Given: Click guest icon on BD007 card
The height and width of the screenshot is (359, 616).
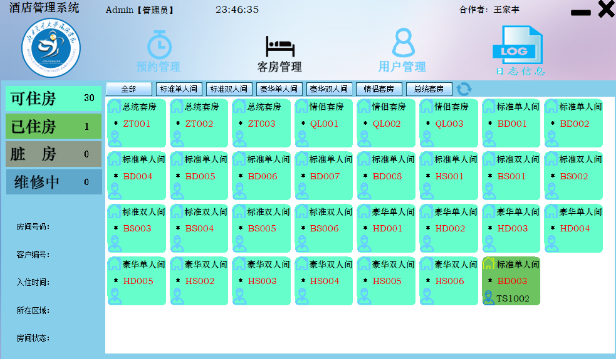Looking at the screenshot, I should [302, 191].
